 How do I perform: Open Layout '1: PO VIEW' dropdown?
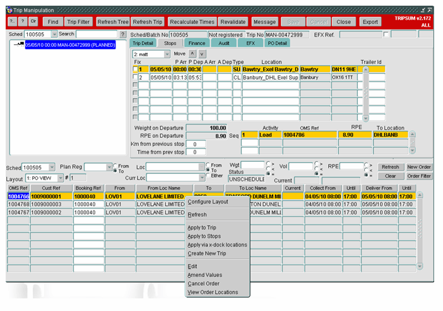[60, 178]
